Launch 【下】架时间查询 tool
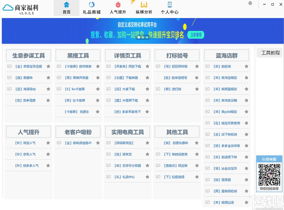Viewport: 284px width, 210px height. [x=175, y=154]
